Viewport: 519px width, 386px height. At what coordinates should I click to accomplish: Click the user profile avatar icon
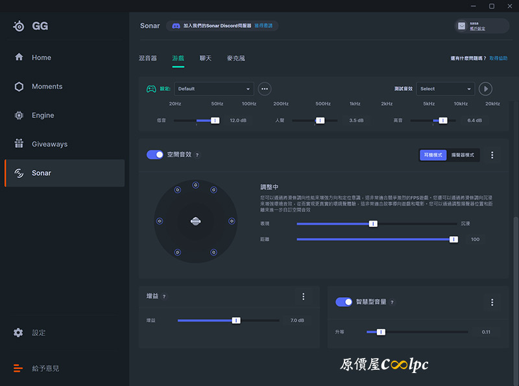point(461,26)
